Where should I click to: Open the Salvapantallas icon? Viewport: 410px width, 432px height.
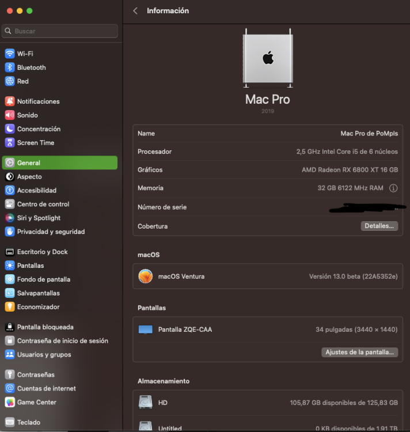tap(10, 293)
